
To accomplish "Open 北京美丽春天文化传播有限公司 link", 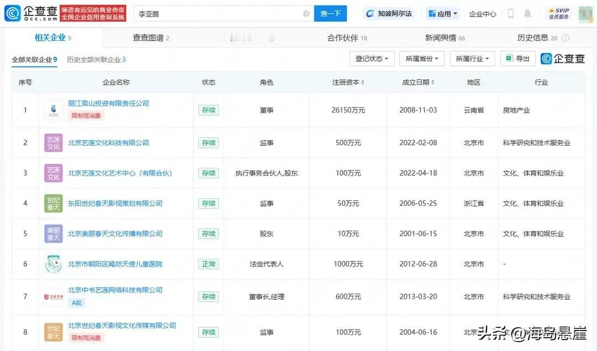I will coord(115,234).
